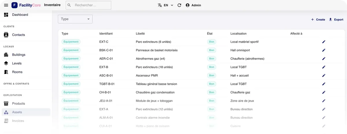This screenshot has width=347, height=134.
Task: Click the Bon state chip for BSK-C-01
Action: (x=212, y=50)
